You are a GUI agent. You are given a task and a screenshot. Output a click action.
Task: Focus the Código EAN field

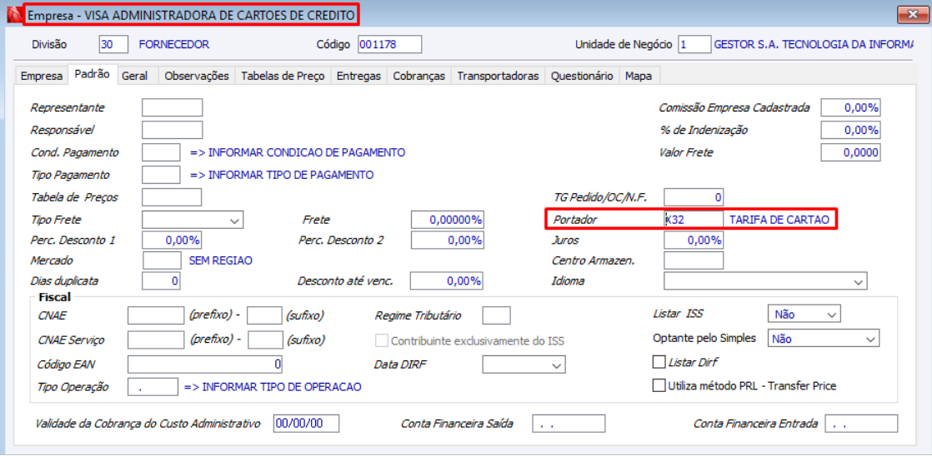pos(205,364)
